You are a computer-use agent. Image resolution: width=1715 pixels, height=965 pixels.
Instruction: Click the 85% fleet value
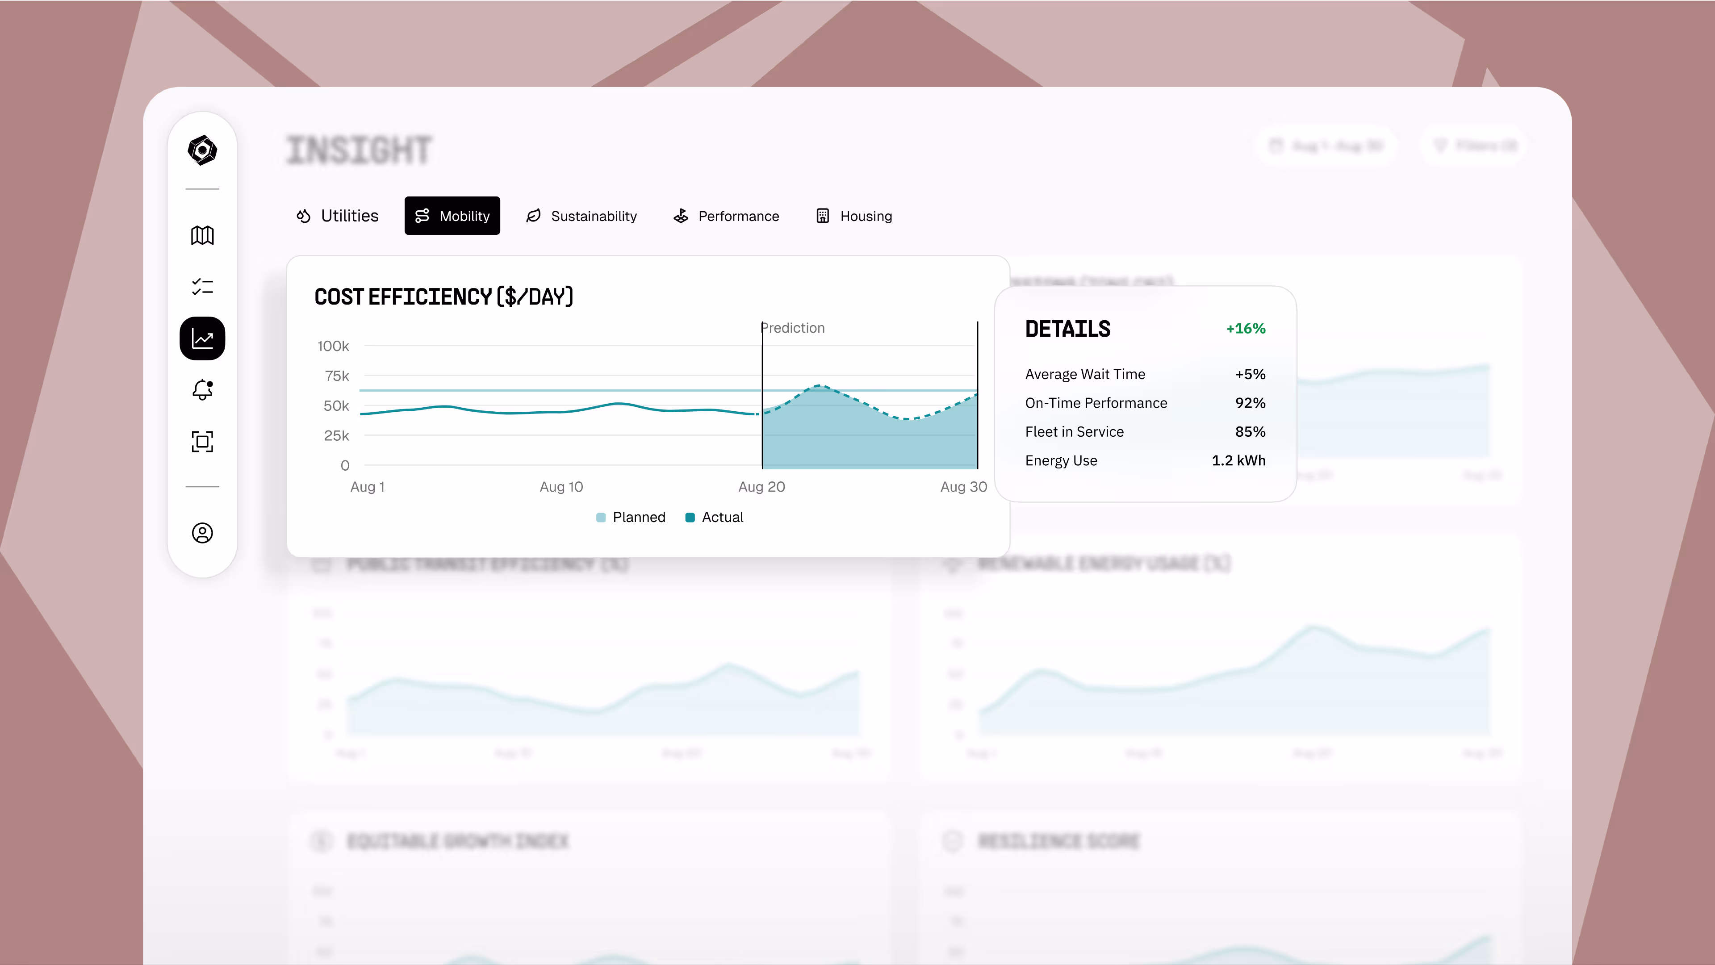click(1251, 431)
